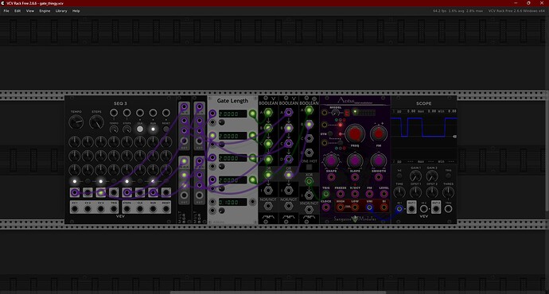Click second Boolean module NOR/NOT output jack
Viewport: 549px width, 294px height.
pyautogui.click(x=289, y=207)
